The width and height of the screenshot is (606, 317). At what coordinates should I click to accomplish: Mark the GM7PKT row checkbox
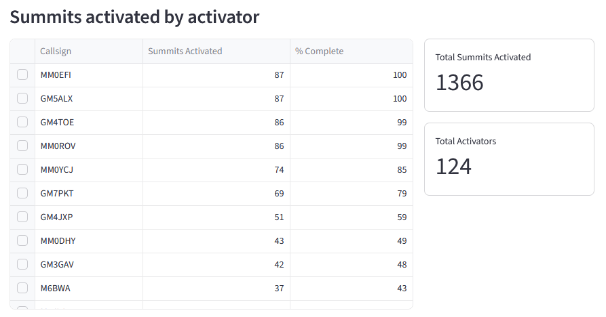[x=22, y=193]
